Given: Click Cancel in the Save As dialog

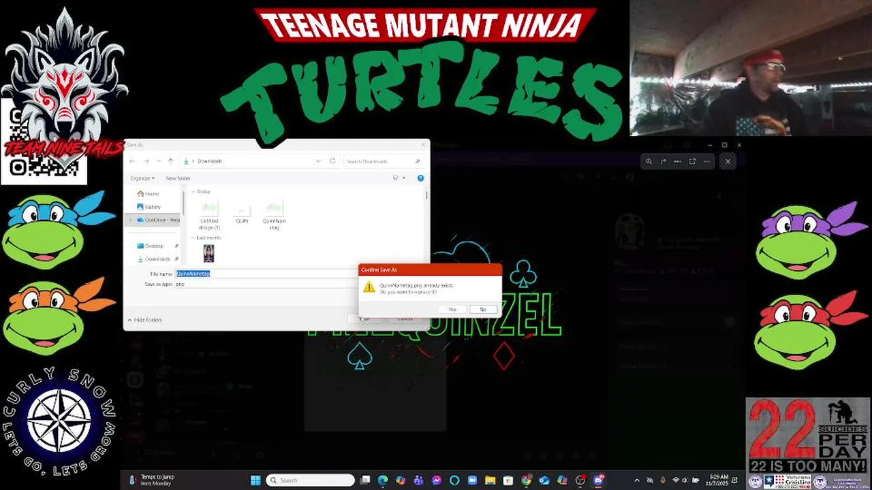Looking at the screenshot, I should (405, 318).
